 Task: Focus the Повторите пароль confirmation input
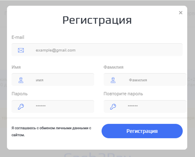coord(145,106)
